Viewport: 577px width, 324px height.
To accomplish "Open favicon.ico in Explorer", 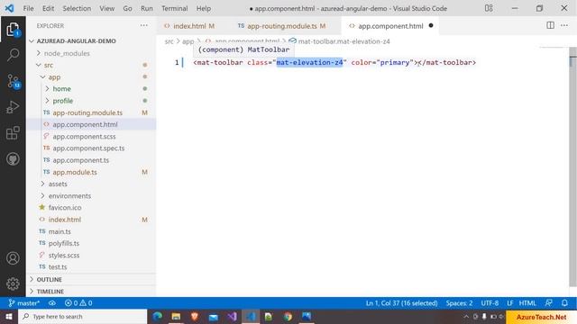I will pyautogui.click(x=65, y=208).
